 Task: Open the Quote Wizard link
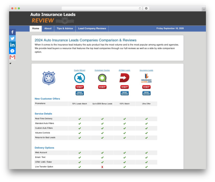80,70
